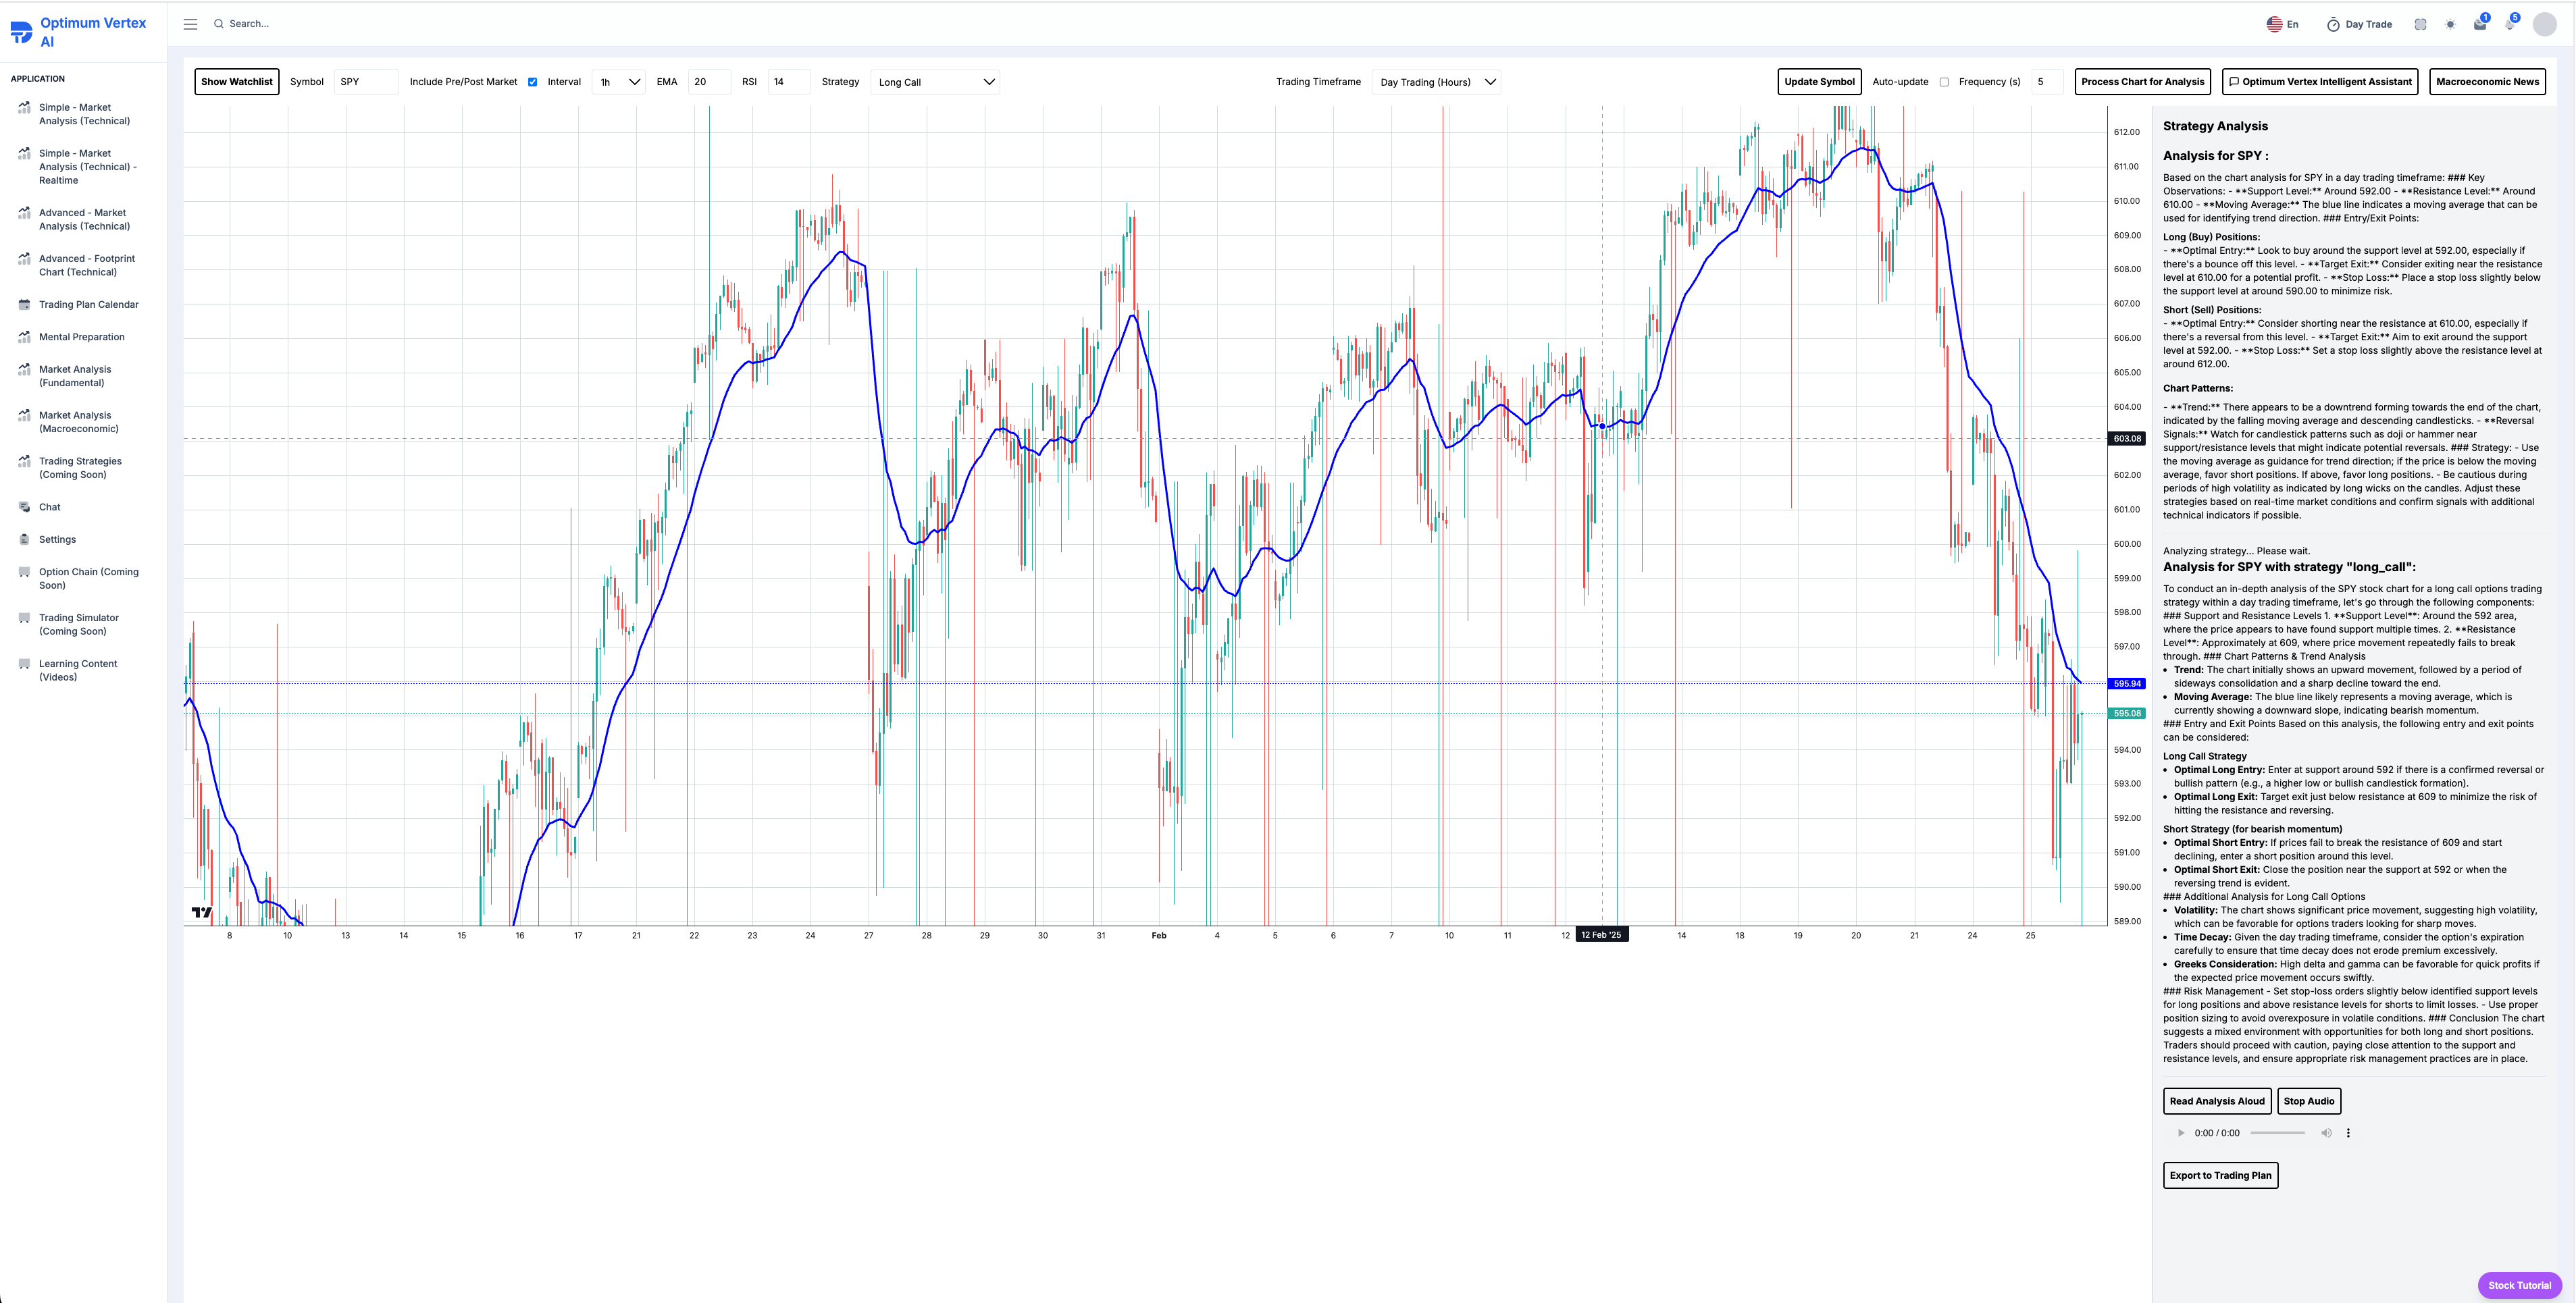Image resolution: width=2576 pixels, height=1303 pixels.
Task: Click the fullscreen square icon in header
Action: coord(2420,24)
